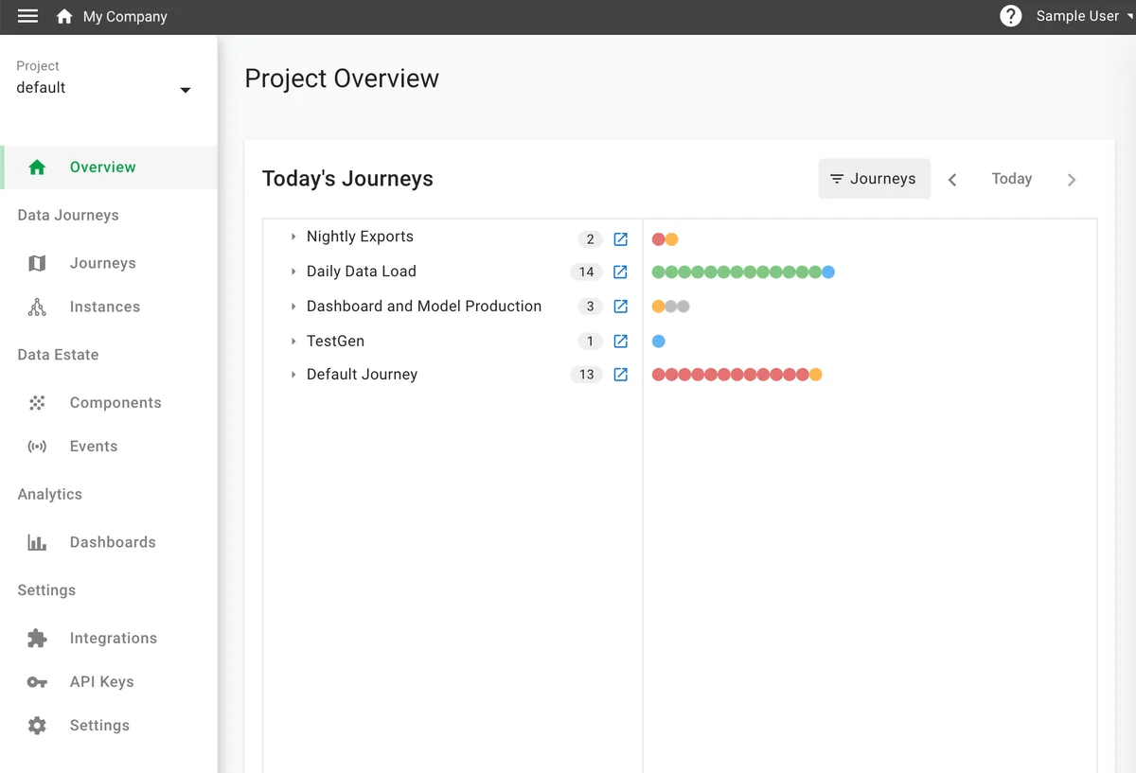Open the external link icon for Daily Data Load
This screenshot has width=1136, height=773.
(x=620, y=272)
